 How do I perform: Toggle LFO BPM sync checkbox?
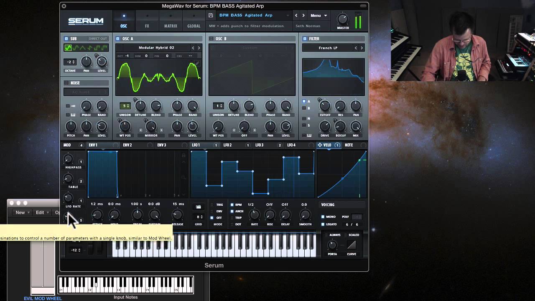(x=232, y=205)
